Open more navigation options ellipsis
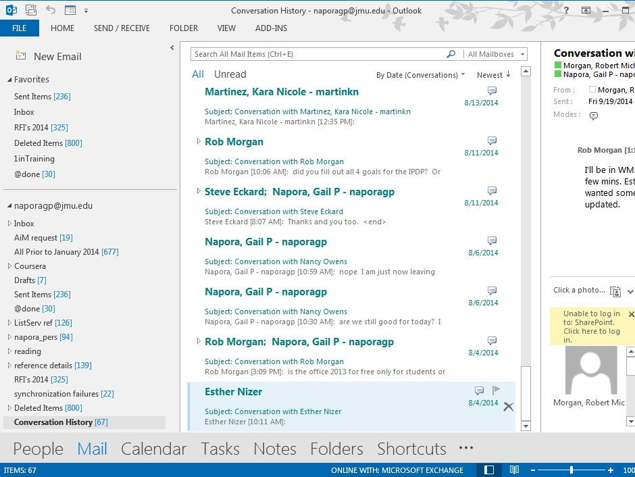635x477 pixels. click(466, 448)
